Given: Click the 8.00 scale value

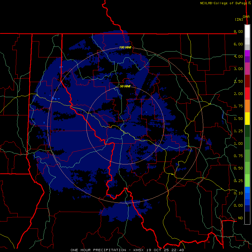Looking at the screenshot, I should pos(238,31).
